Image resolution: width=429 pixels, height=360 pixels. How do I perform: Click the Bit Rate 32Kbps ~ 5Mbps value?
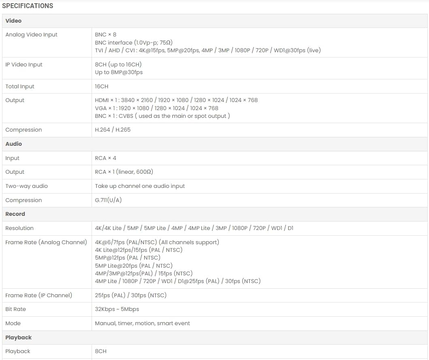[117, 309]
